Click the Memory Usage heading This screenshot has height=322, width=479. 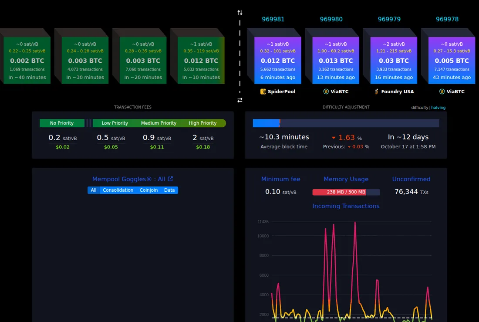click(346, 179)
